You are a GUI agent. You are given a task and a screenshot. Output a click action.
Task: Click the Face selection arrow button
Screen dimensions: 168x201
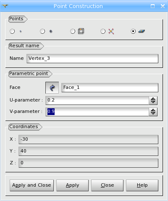pyautogui.click(x=52, y=88)
